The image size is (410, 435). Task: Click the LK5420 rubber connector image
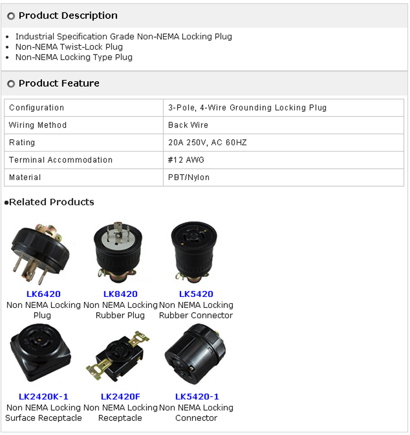click(194, 252)
